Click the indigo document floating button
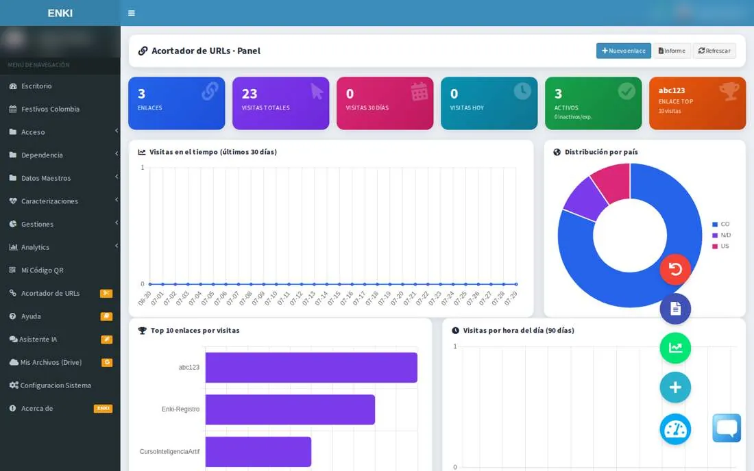Image resolution: width=754 pixels, height=471 pixels. tap(675, 309)
